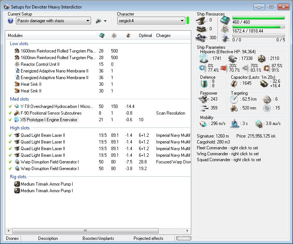Click the capacitor usage column header icon
The width and height of the screenshot is (293, 244).
128,35
